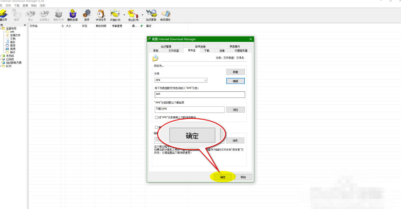Switch to the 下载 tab in dialog

pyautogui.click(x=207, y=51)
